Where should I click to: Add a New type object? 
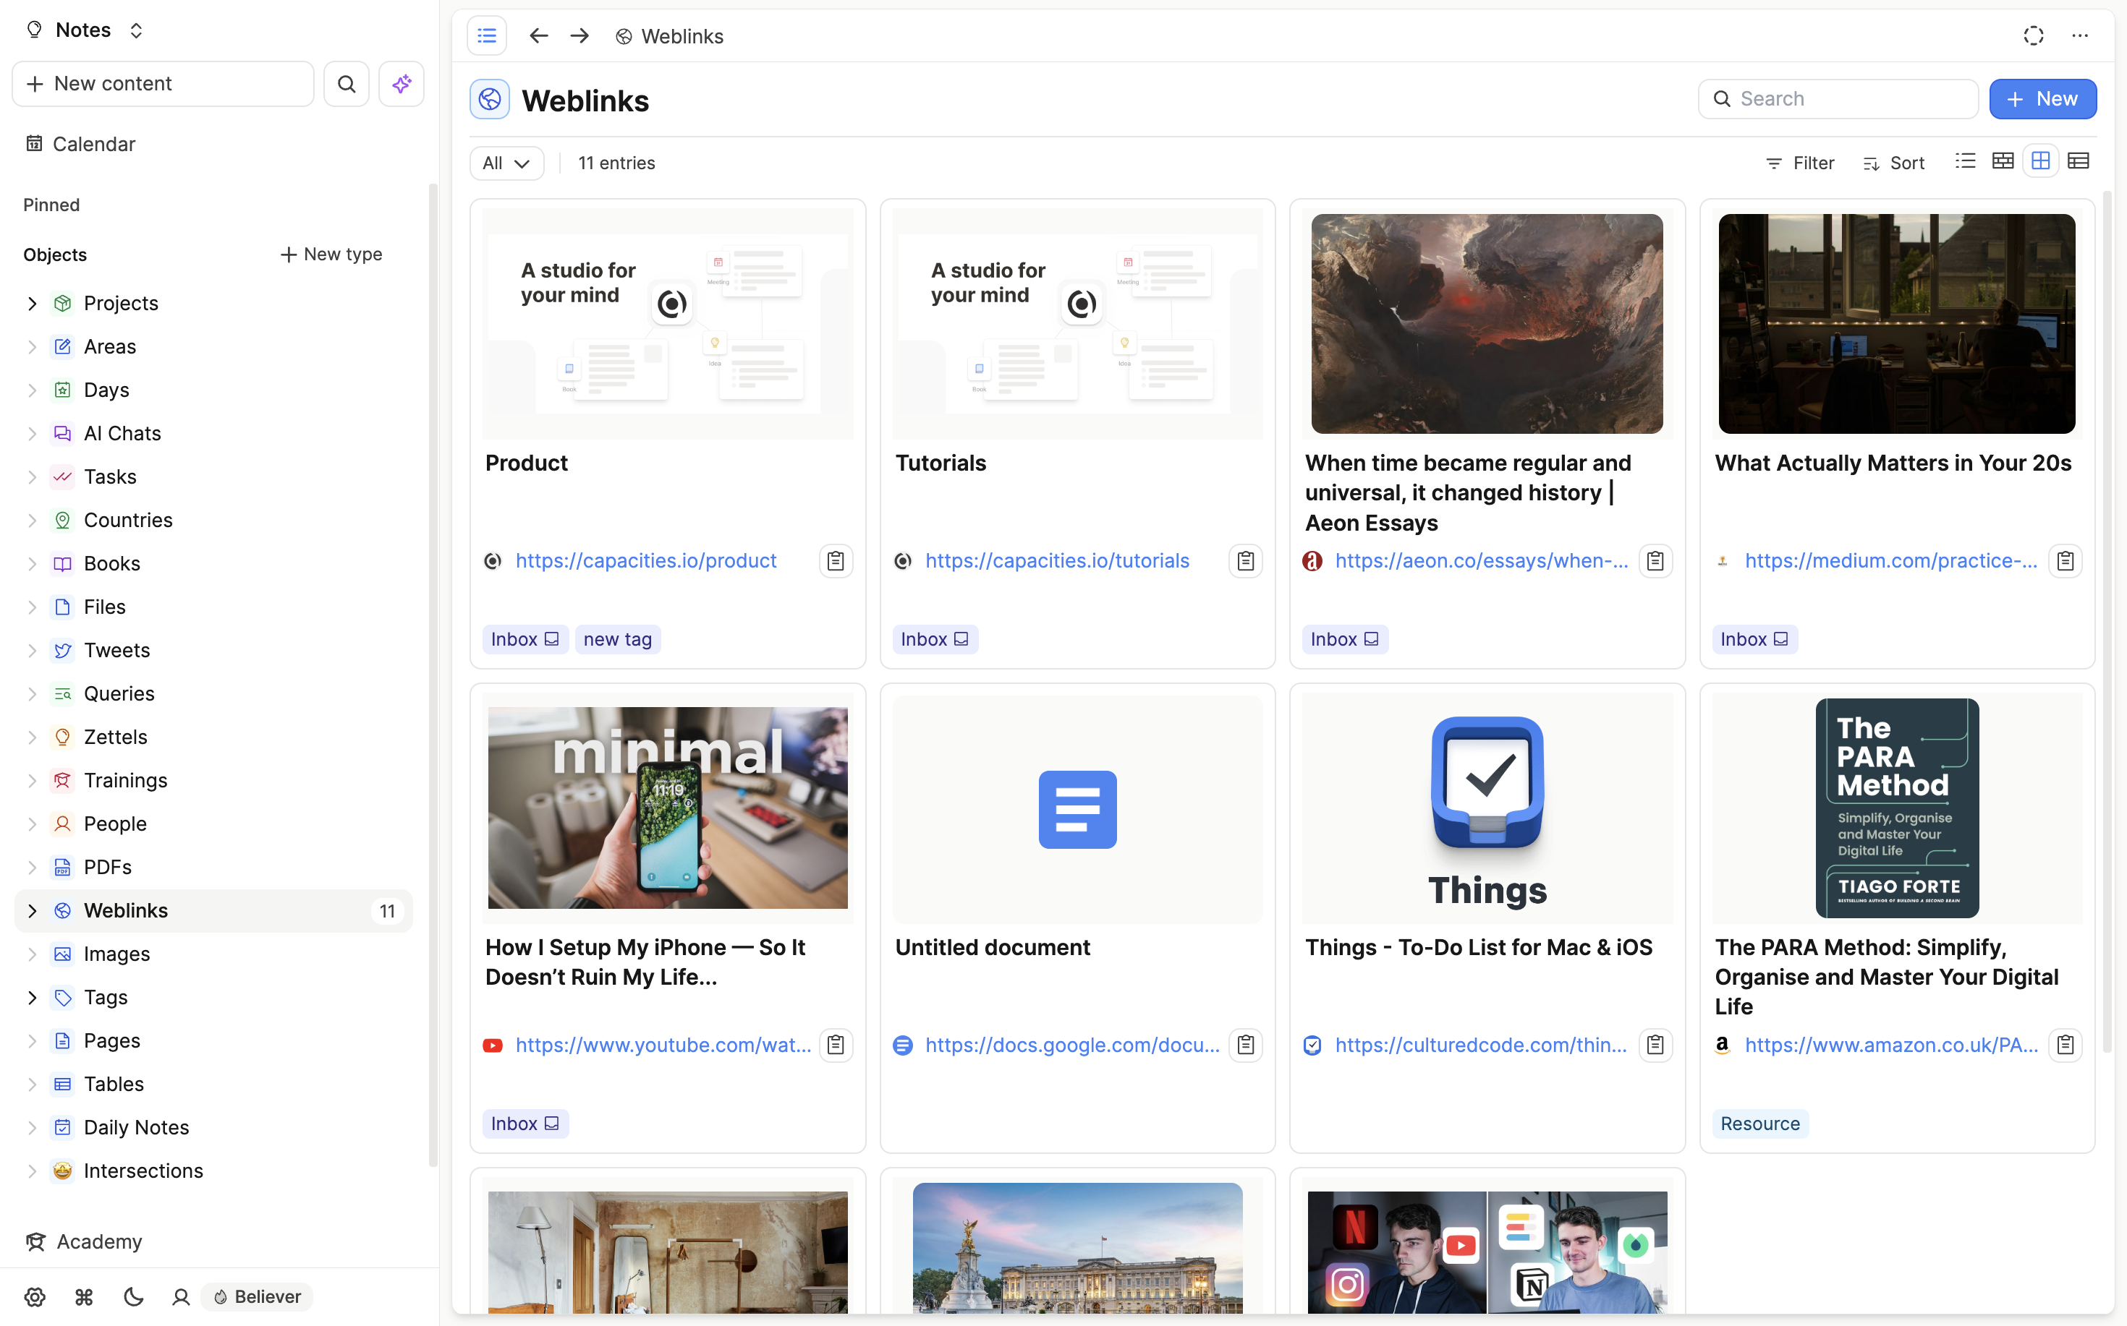[x=331, y=254]
